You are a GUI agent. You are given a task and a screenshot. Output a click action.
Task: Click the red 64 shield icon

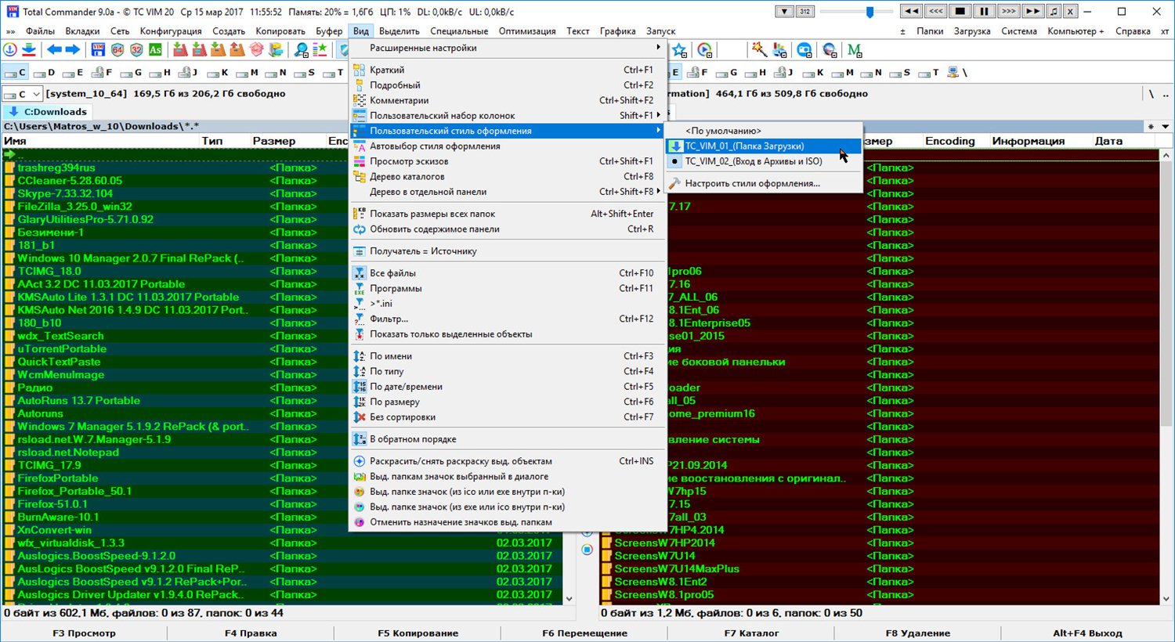[x=117, y=49]
